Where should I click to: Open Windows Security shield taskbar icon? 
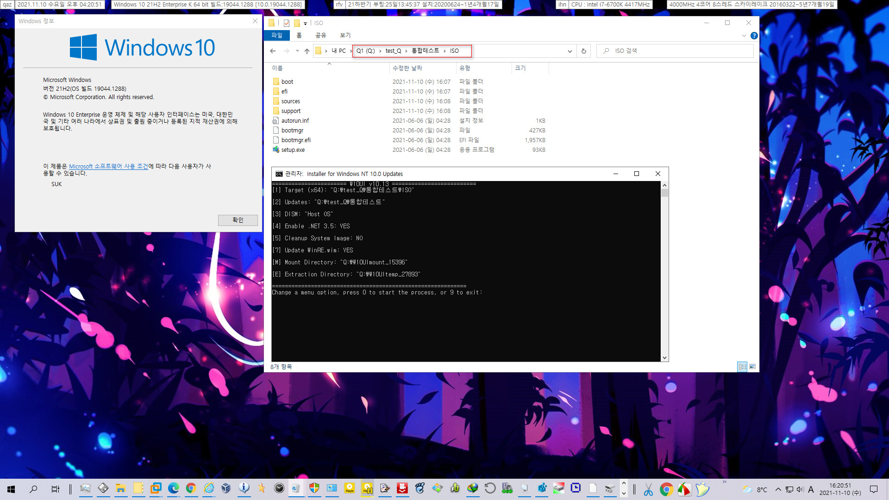314,488
